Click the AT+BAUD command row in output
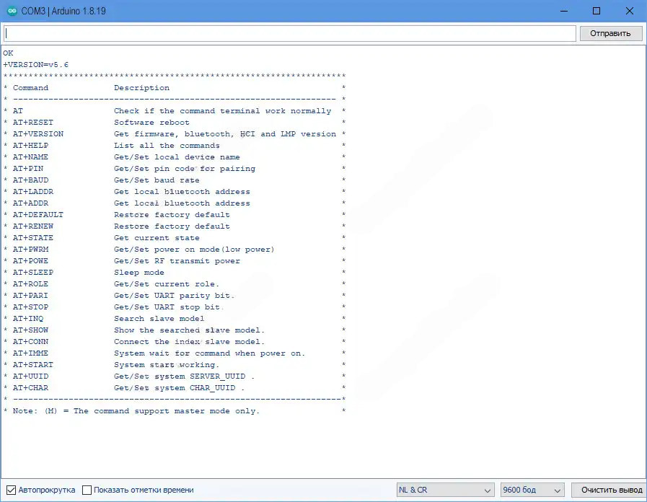This screenshot has height=502, width=647. [x=31, y=180]
